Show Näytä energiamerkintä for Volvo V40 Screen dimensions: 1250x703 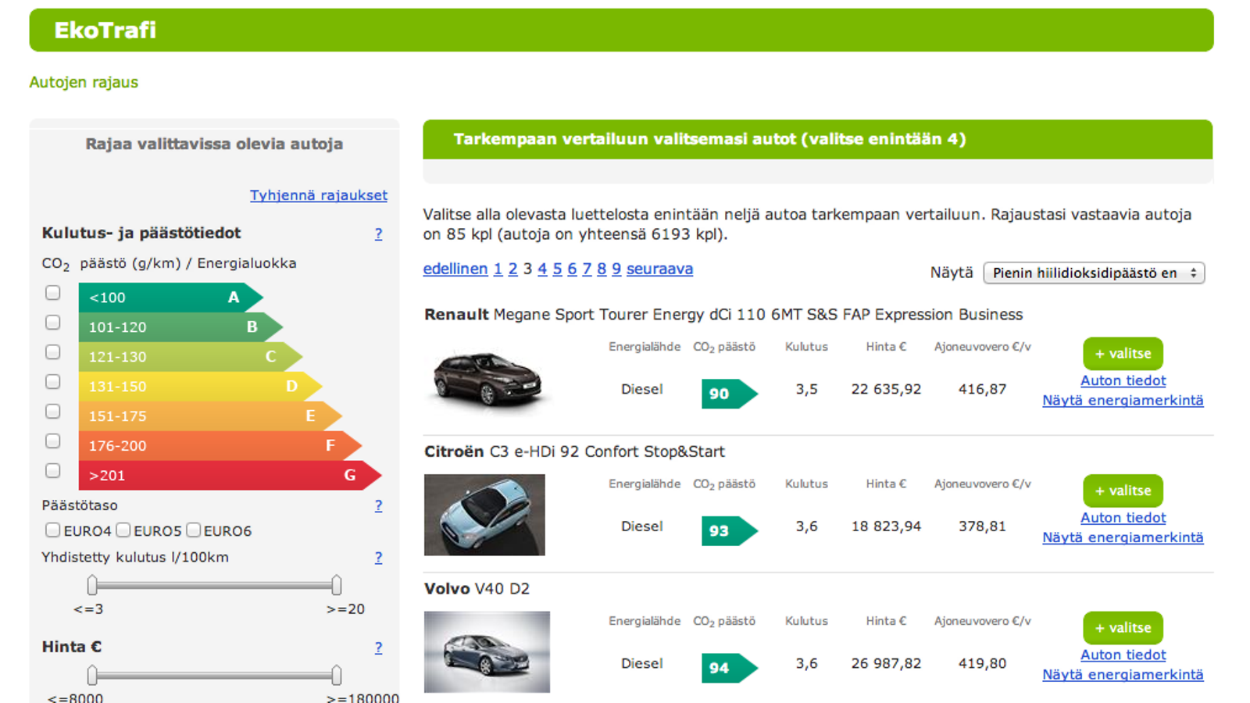tap(1123, 675)
